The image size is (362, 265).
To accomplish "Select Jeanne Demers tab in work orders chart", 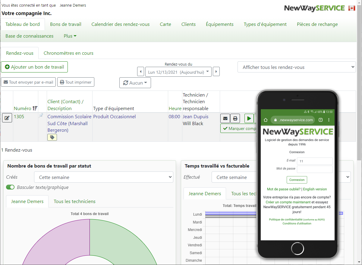I will [27, 201].
